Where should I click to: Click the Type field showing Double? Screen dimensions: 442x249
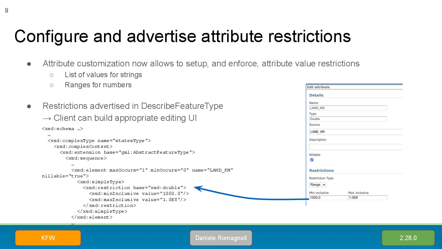point(348,119)
